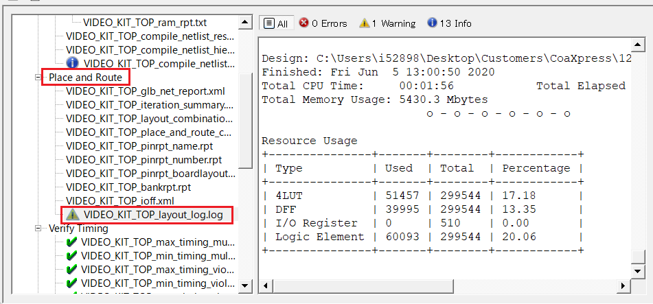Screen dimensions: 653x304
Task: Collapse the Place and Route tree node
Action: point(38,78)
